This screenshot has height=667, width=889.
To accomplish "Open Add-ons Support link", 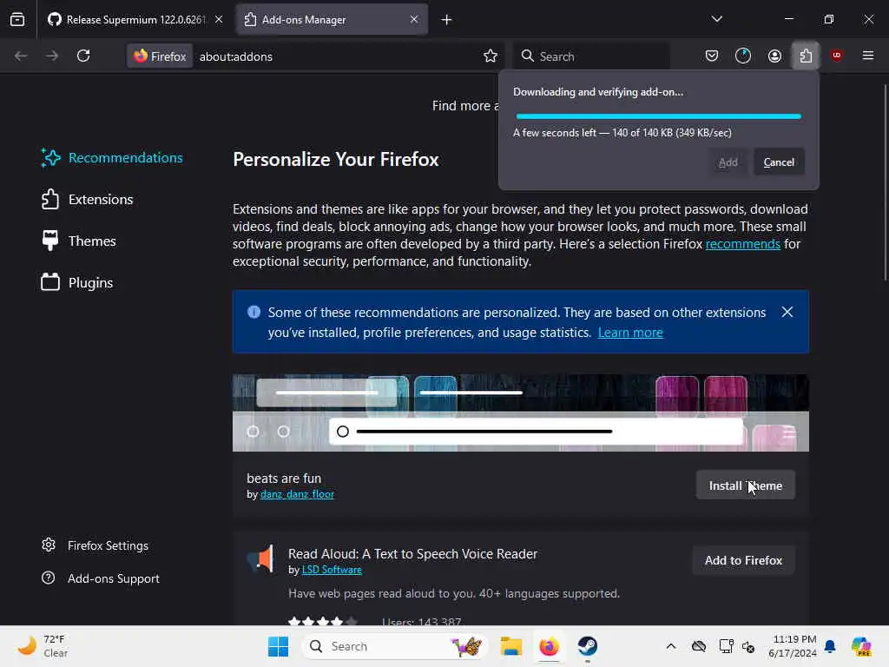I will click(101, 578).
